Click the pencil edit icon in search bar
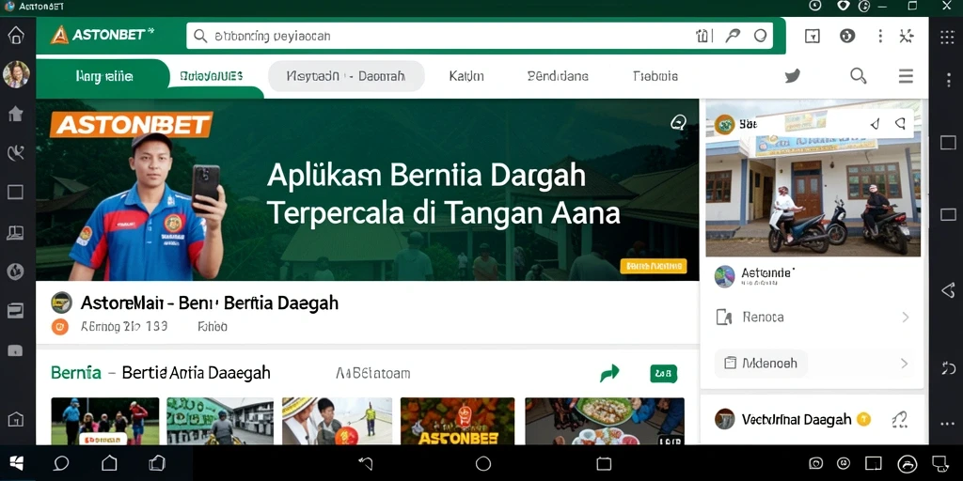Viewport: 963px width, 481px height. (x=733, y=36)
